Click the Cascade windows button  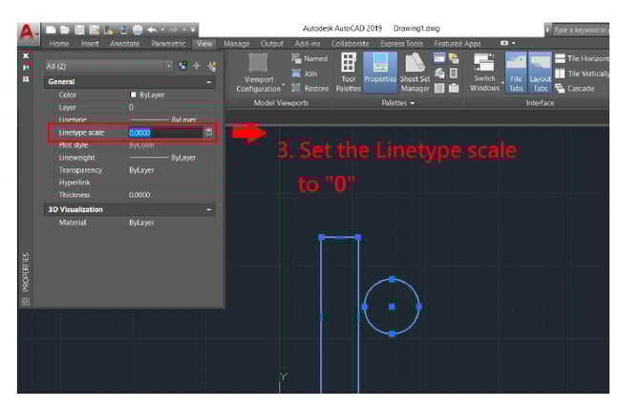580,87
